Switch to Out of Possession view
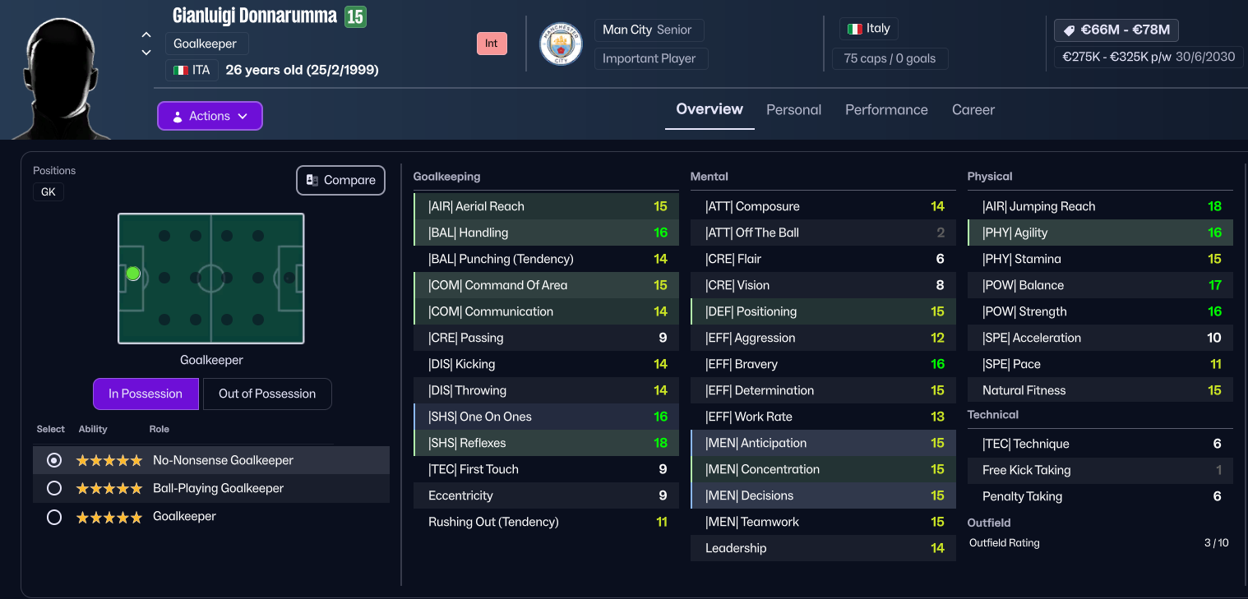Screen dimensions: 1248x599 tap(266, 394)
